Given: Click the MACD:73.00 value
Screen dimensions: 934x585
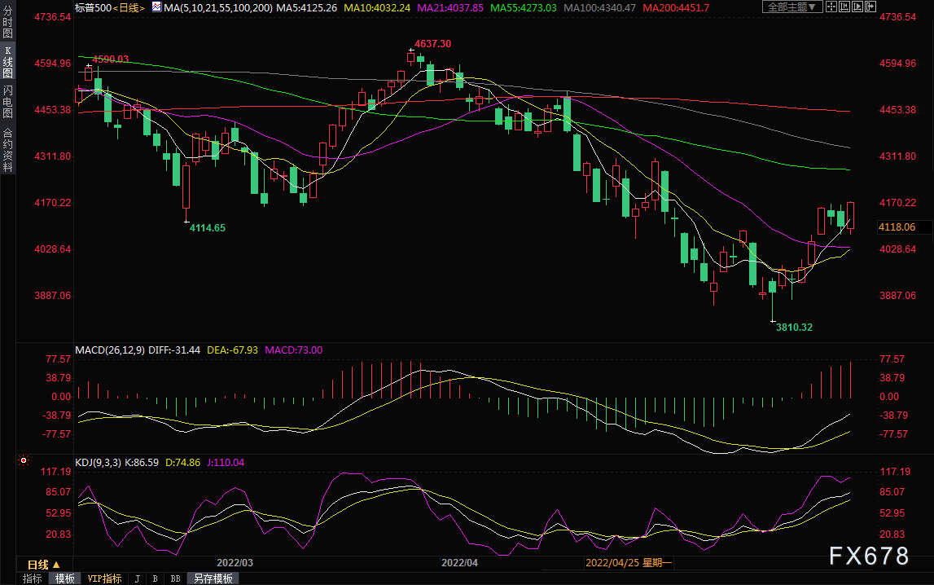Looking at the screenshot, I should [x=294, y=350].
